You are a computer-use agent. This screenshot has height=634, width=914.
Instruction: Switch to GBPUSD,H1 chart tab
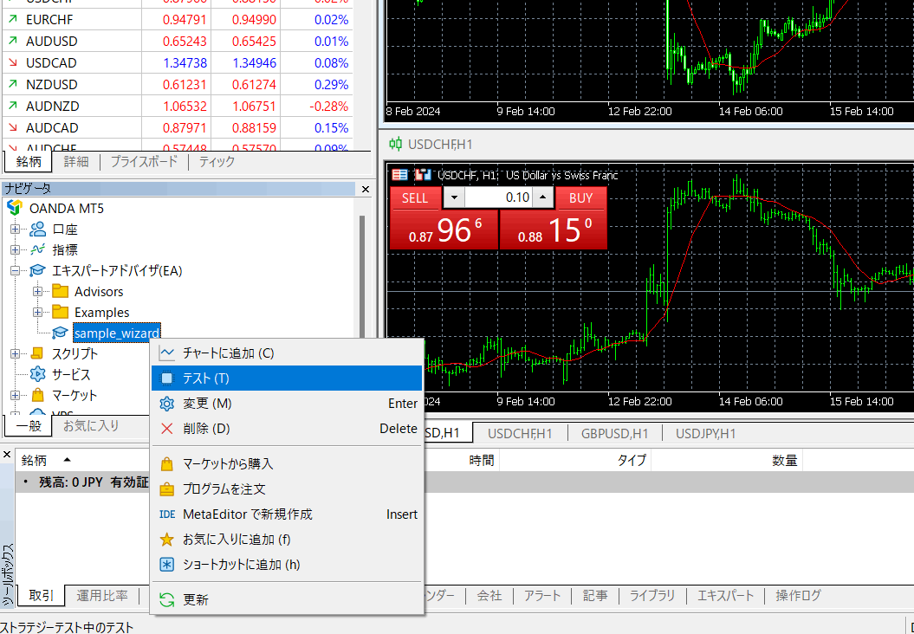pos(614,434)
